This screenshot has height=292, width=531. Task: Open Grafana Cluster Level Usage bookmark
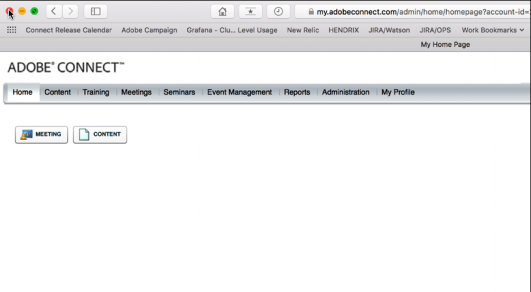[x=232, y=30]
